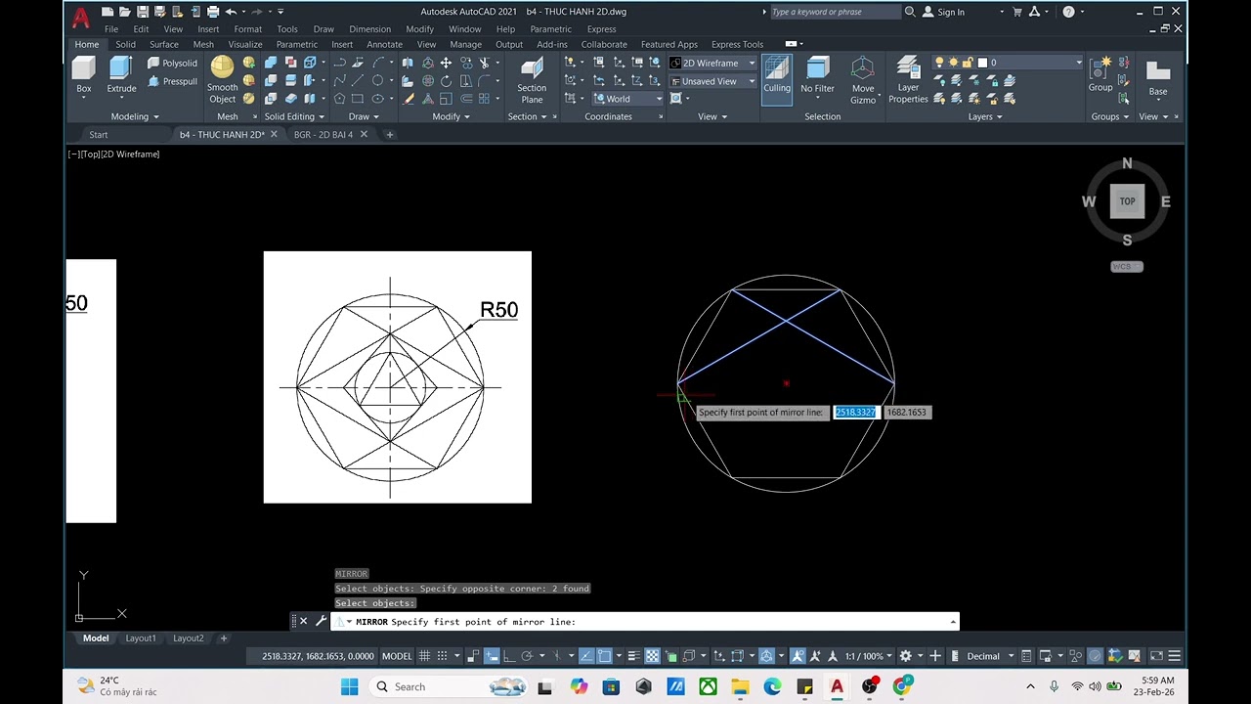Toggle transparency display in status bar
Viewport: 1251px width, 704px height.
[652, 656]
